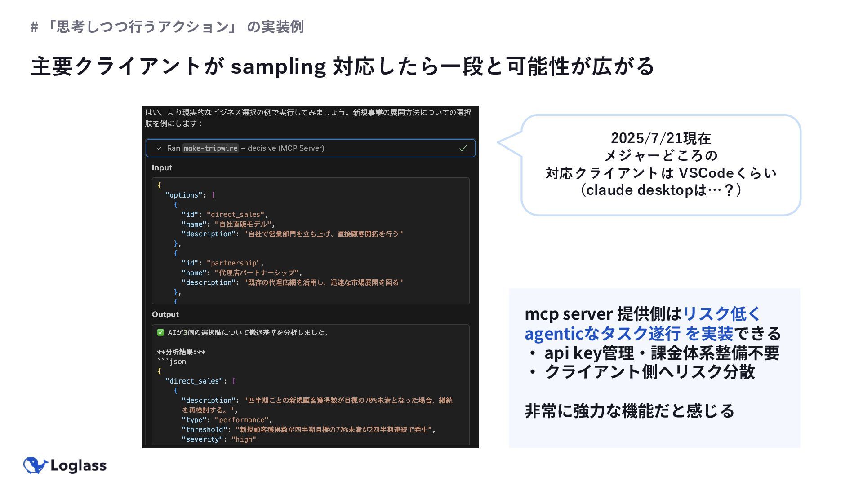Click the 'メジャーどころの' line in bubble

pos(660,155)
